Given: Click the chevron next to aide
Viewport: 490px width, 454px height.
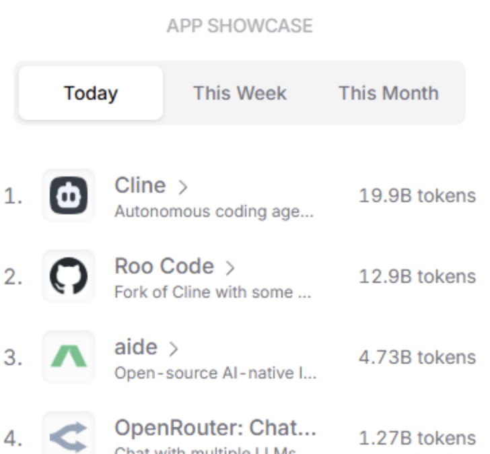Looking at the screenshot, I should (174, 348).
